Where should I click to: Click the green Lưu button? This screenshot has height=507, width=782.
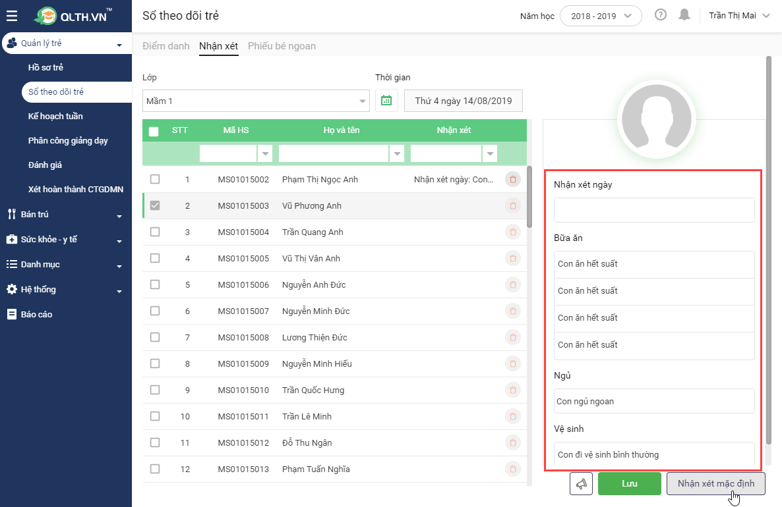pyautogui.click(x=630, y=483)
